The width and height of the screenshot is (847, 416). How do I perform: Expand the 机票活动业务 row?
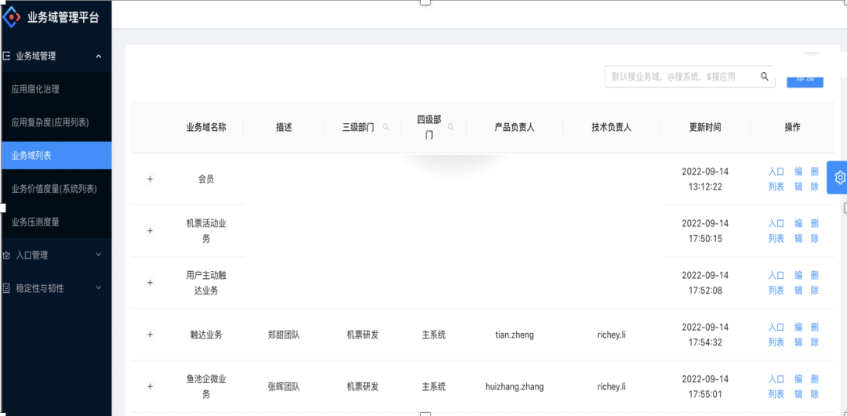coord(150,231)
